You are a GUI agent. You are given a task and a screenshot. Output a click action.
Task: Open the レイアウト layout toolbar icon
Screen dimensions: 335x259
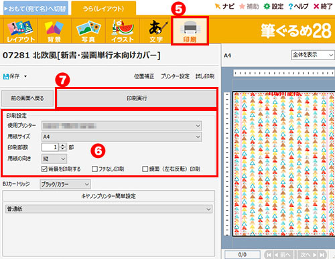[x=21, y=31]
